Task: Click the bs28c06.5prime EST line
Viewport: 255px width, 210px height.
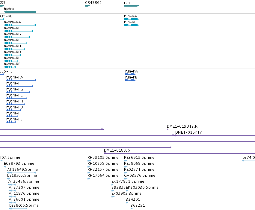Action: (18, 209)
